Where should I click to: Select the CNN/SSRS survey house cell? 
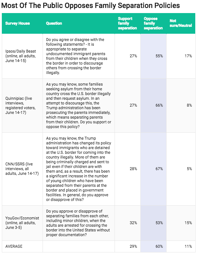pos(22,169)
